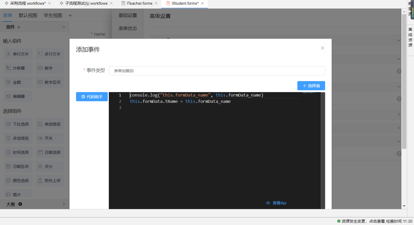
Task: Click the 选择值 button
Action: [x=311, y=86]
